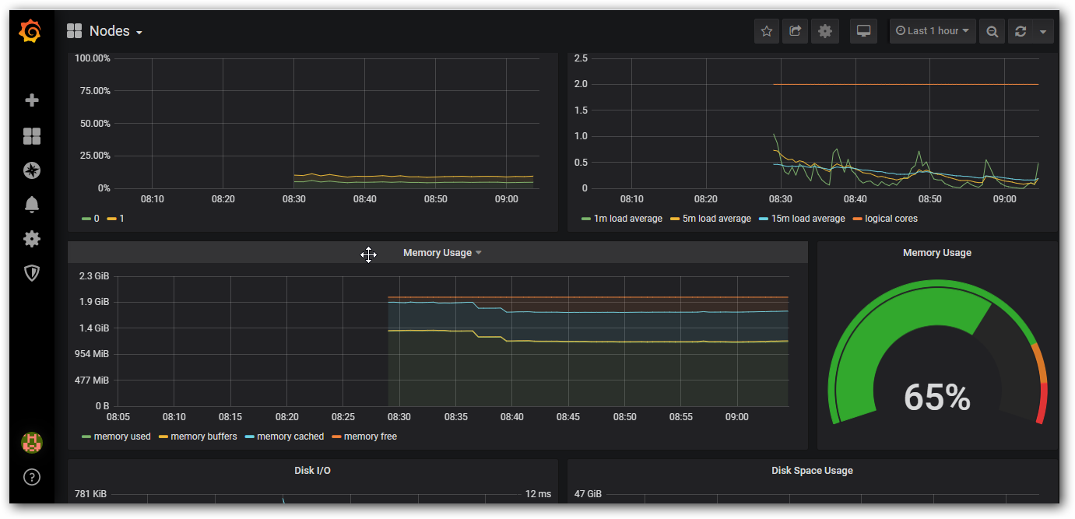The image size is (1075, 519).
Task: Open the Server Admin shield icon
Action: 32,272
